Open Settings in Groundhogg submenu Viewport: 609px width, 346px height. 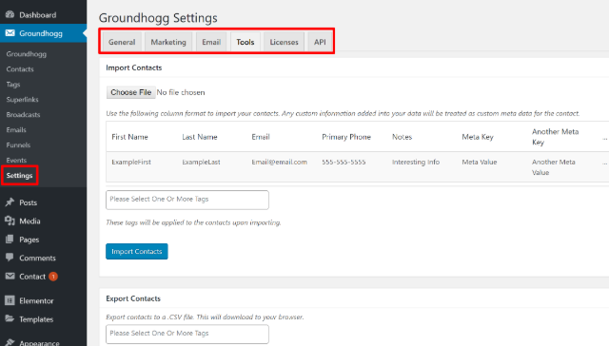19,175
